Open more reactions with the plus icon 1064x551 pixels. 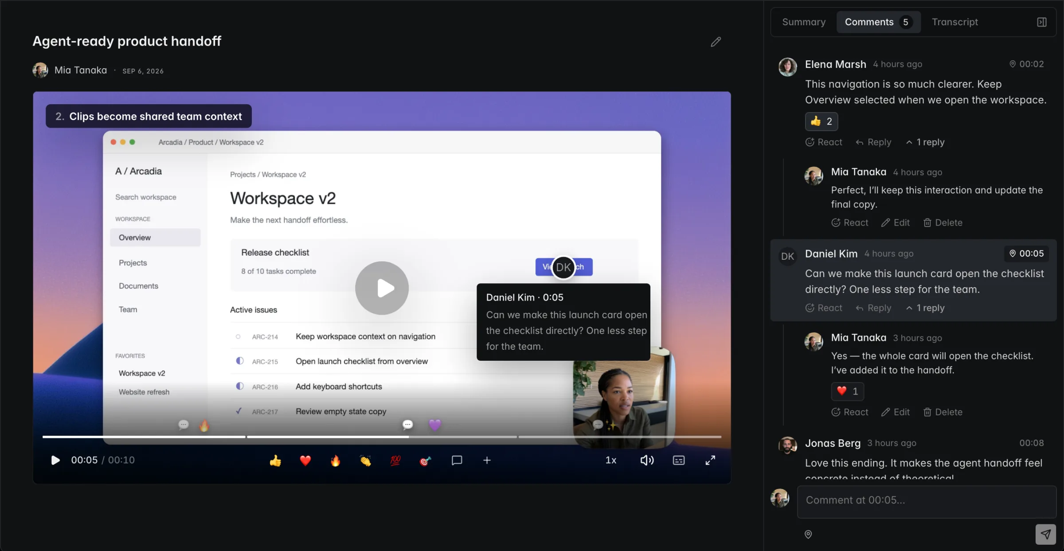[487, 461]
